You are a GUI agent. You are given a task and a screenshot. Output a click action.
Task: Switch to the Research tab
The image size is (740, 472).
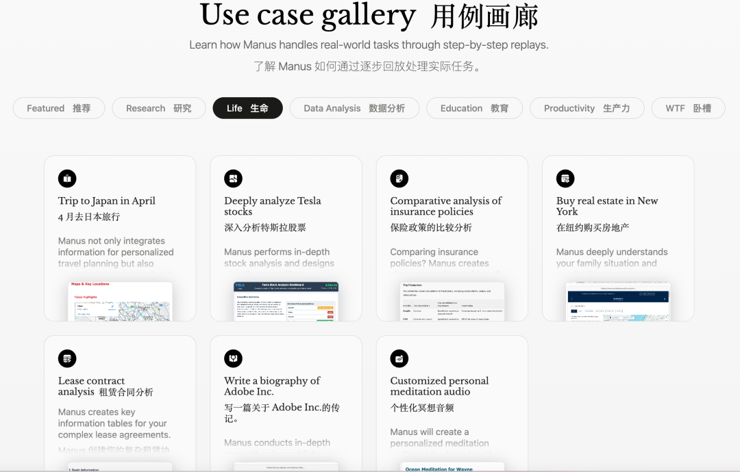click(158, 108)
